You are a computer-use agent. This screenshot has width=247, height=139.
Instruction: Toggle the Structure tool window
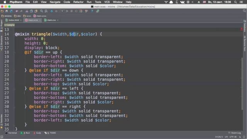click(x=2, y=43)
